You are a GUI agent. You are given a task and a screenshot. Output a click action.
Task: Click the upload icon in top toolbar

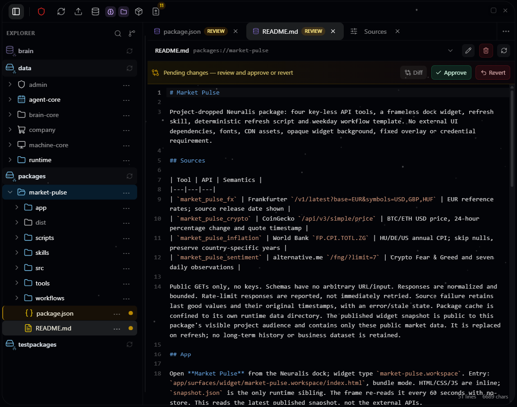pyautogui.click(x=78, y=12)
